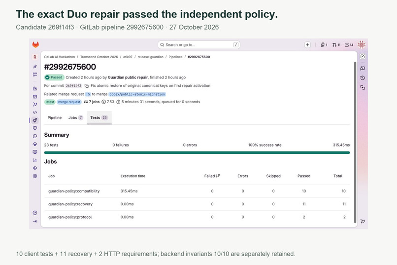Click the GitLab fox logo
This screenshot has height=265, width=397.
point(35,44)
